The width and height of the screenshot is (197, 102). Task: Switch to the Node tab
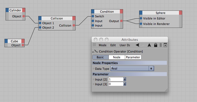pos(117,57)
